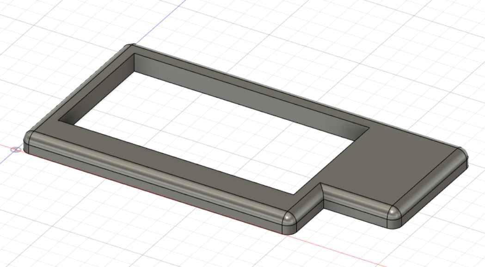485x267 pixels.
Task: Select the rounded corner fillet on the tab's front corner
Action: [394, 212]
